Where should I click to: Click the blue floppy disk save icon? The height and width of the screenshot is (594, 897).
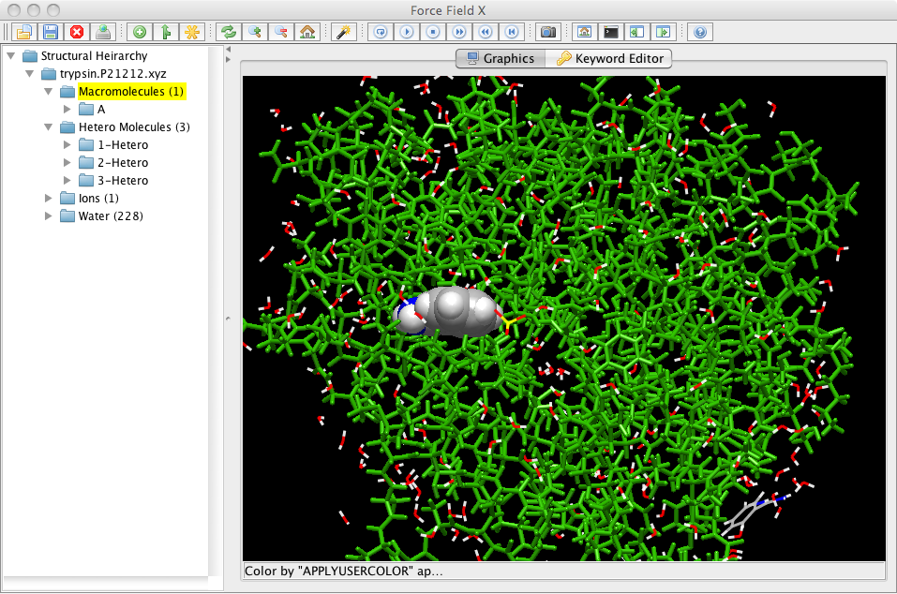tap(50, 32)
